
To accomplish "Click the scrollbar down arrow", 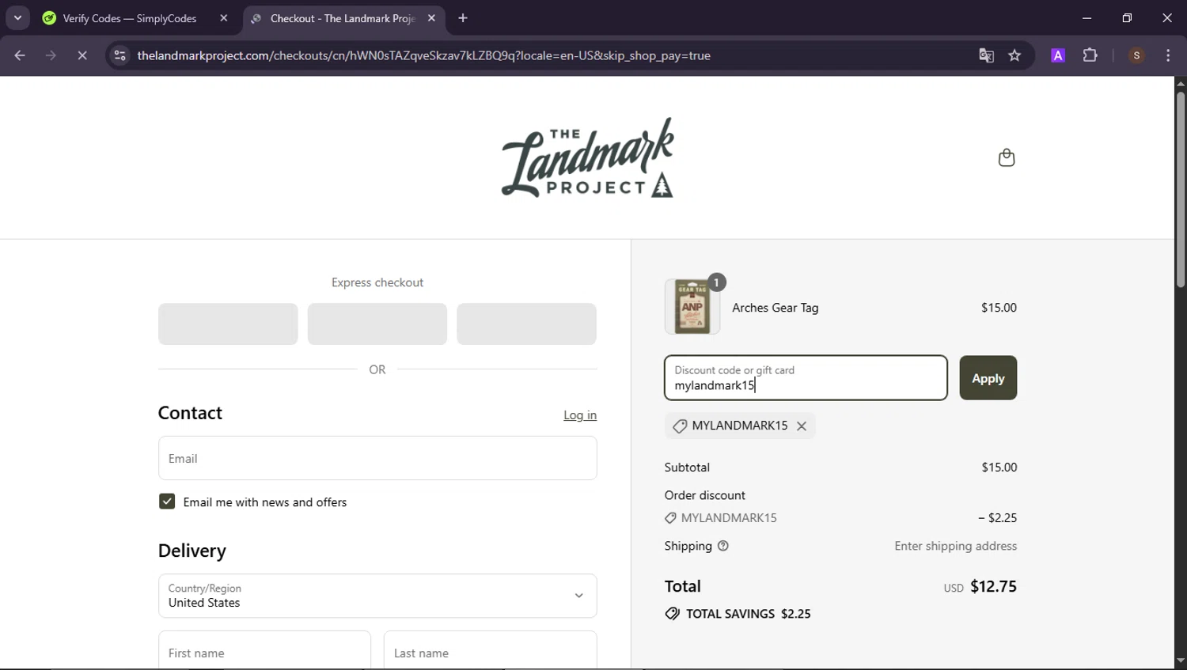I will click(1180, 661).
